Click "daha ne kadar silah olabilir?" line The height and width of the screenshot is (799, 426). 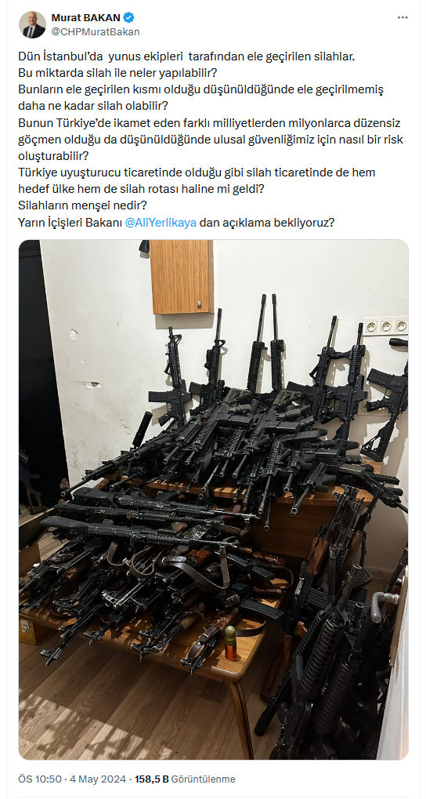pyautogui.click(x=89, y=107)
